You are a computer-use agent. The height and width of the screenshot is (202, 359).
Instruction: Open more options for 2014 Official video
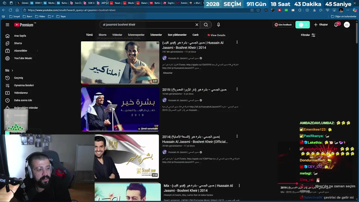point(237,136)
